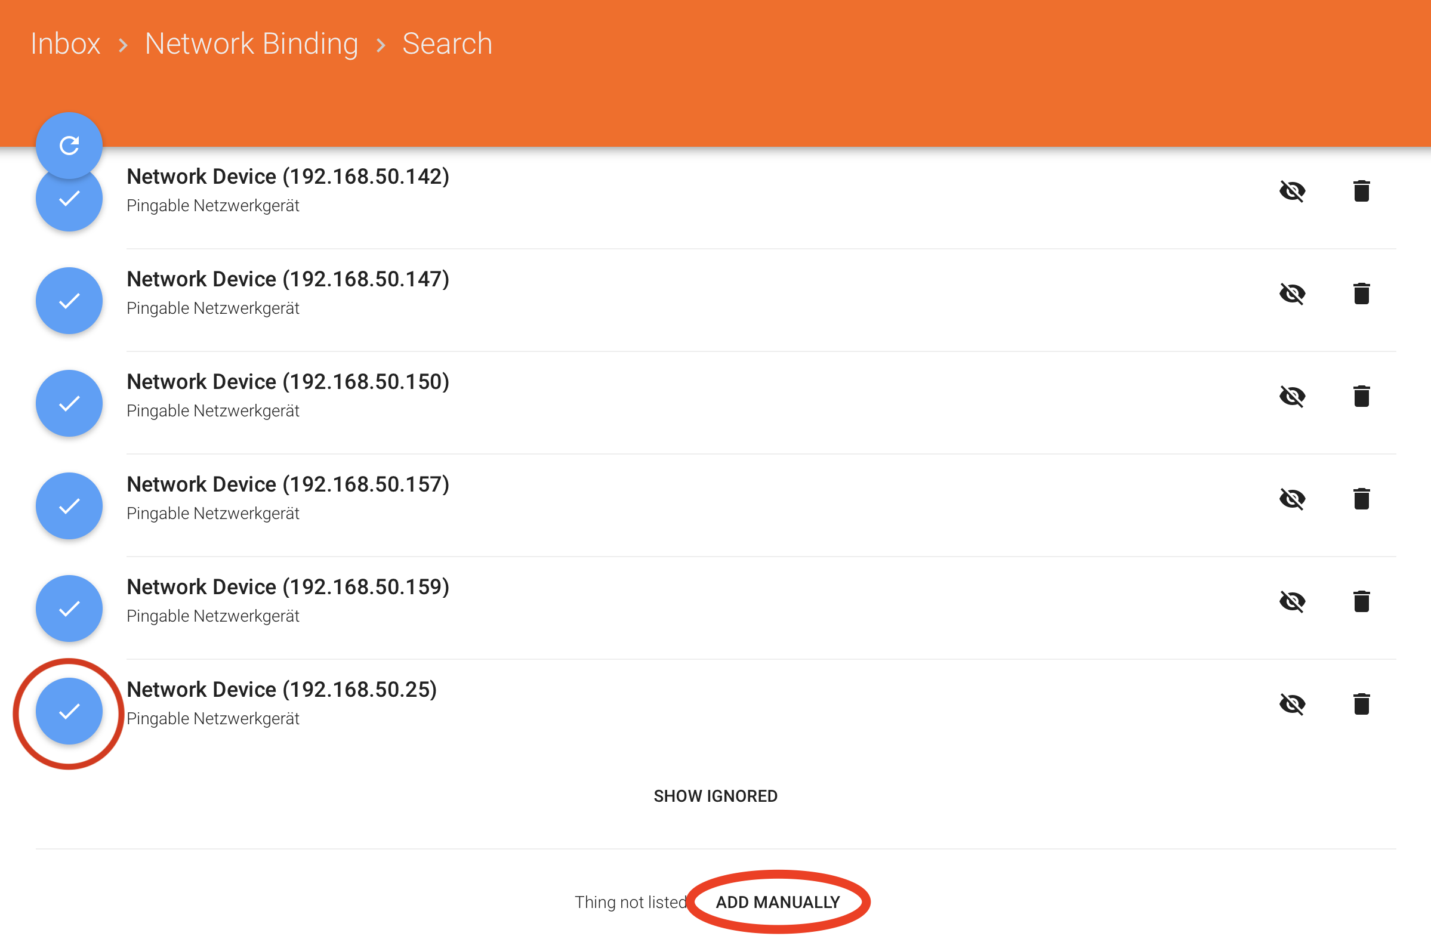Viewport: 1431px width, 939px height.
Task: Delete Network Device 192.168.50.157 trash icon
Action: coord(1362,499)
